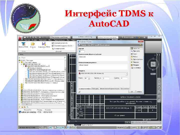Open the Лист ribbon tab
Image resolution: width=180 pixels, height=135 pixels.
(50, 40)
